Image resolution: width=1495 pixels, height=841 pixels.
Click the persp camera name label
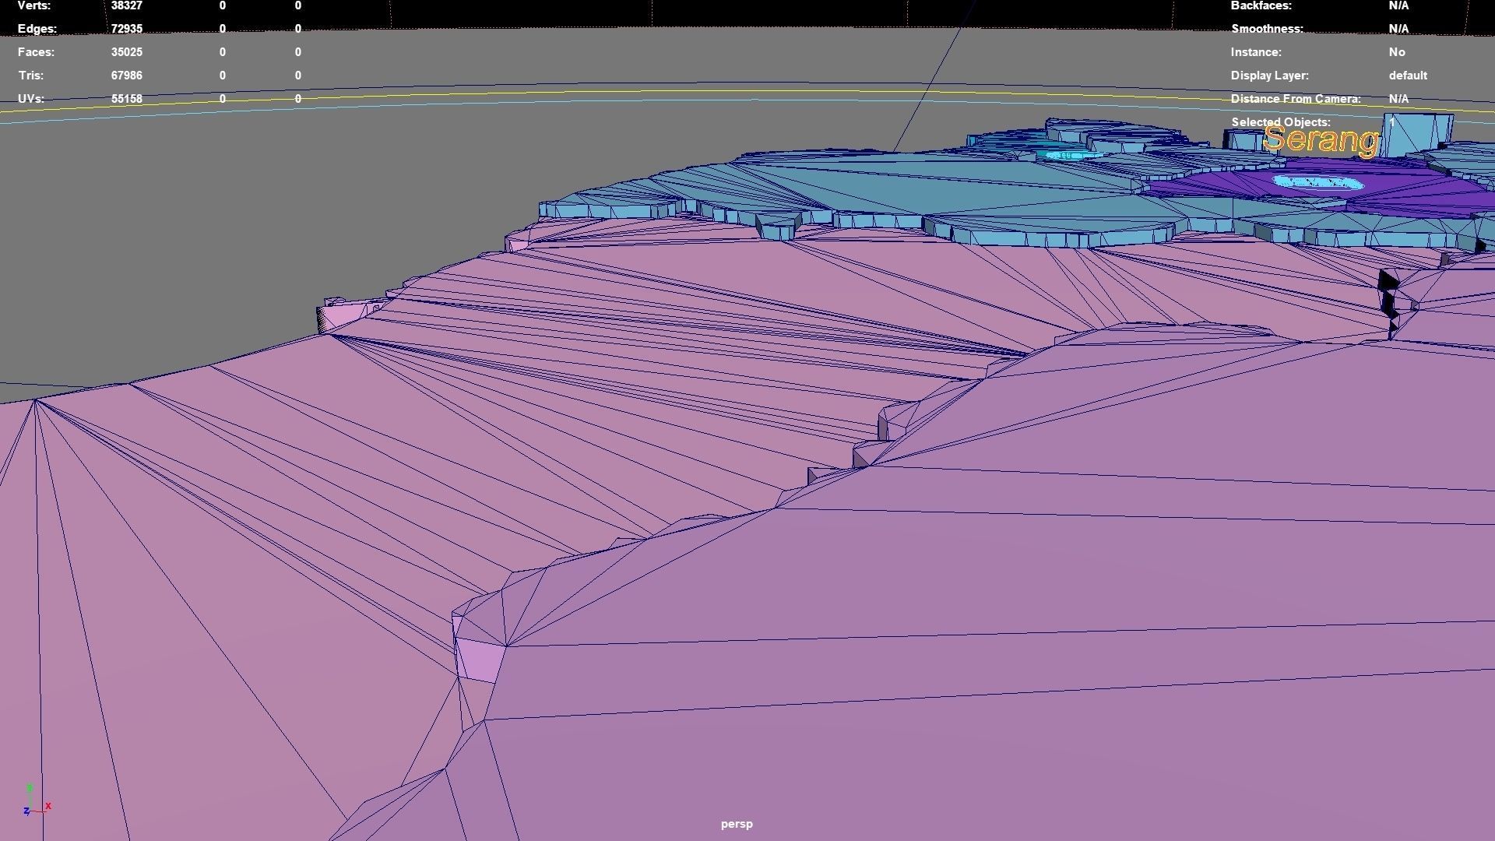tap(737, 824)
